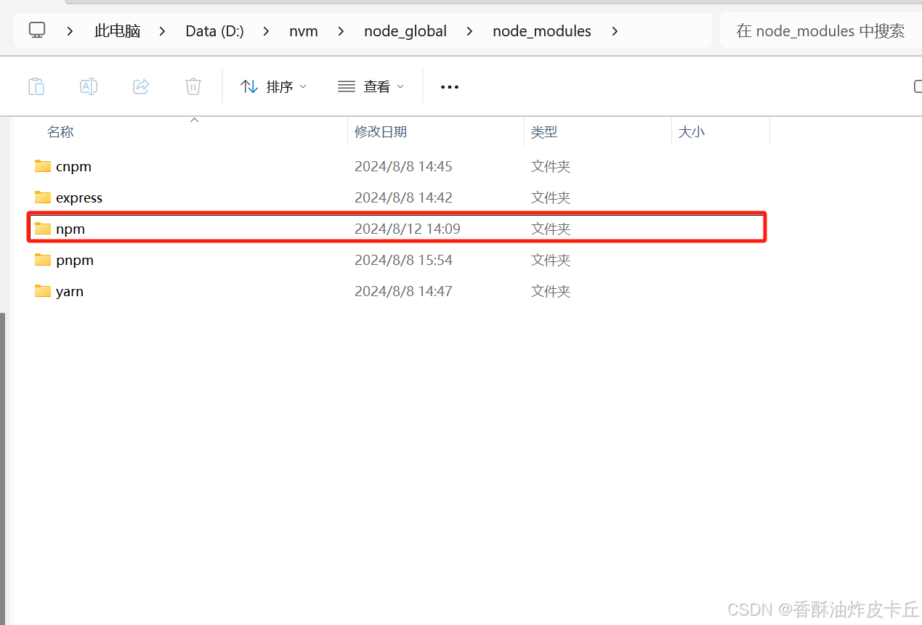The image size is (922, 625).
Task: Click the folder name cnpm
Action: tap(73, 167)
